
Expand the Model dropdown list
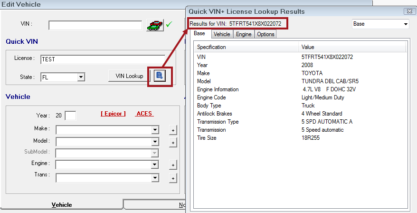(155, 142)
